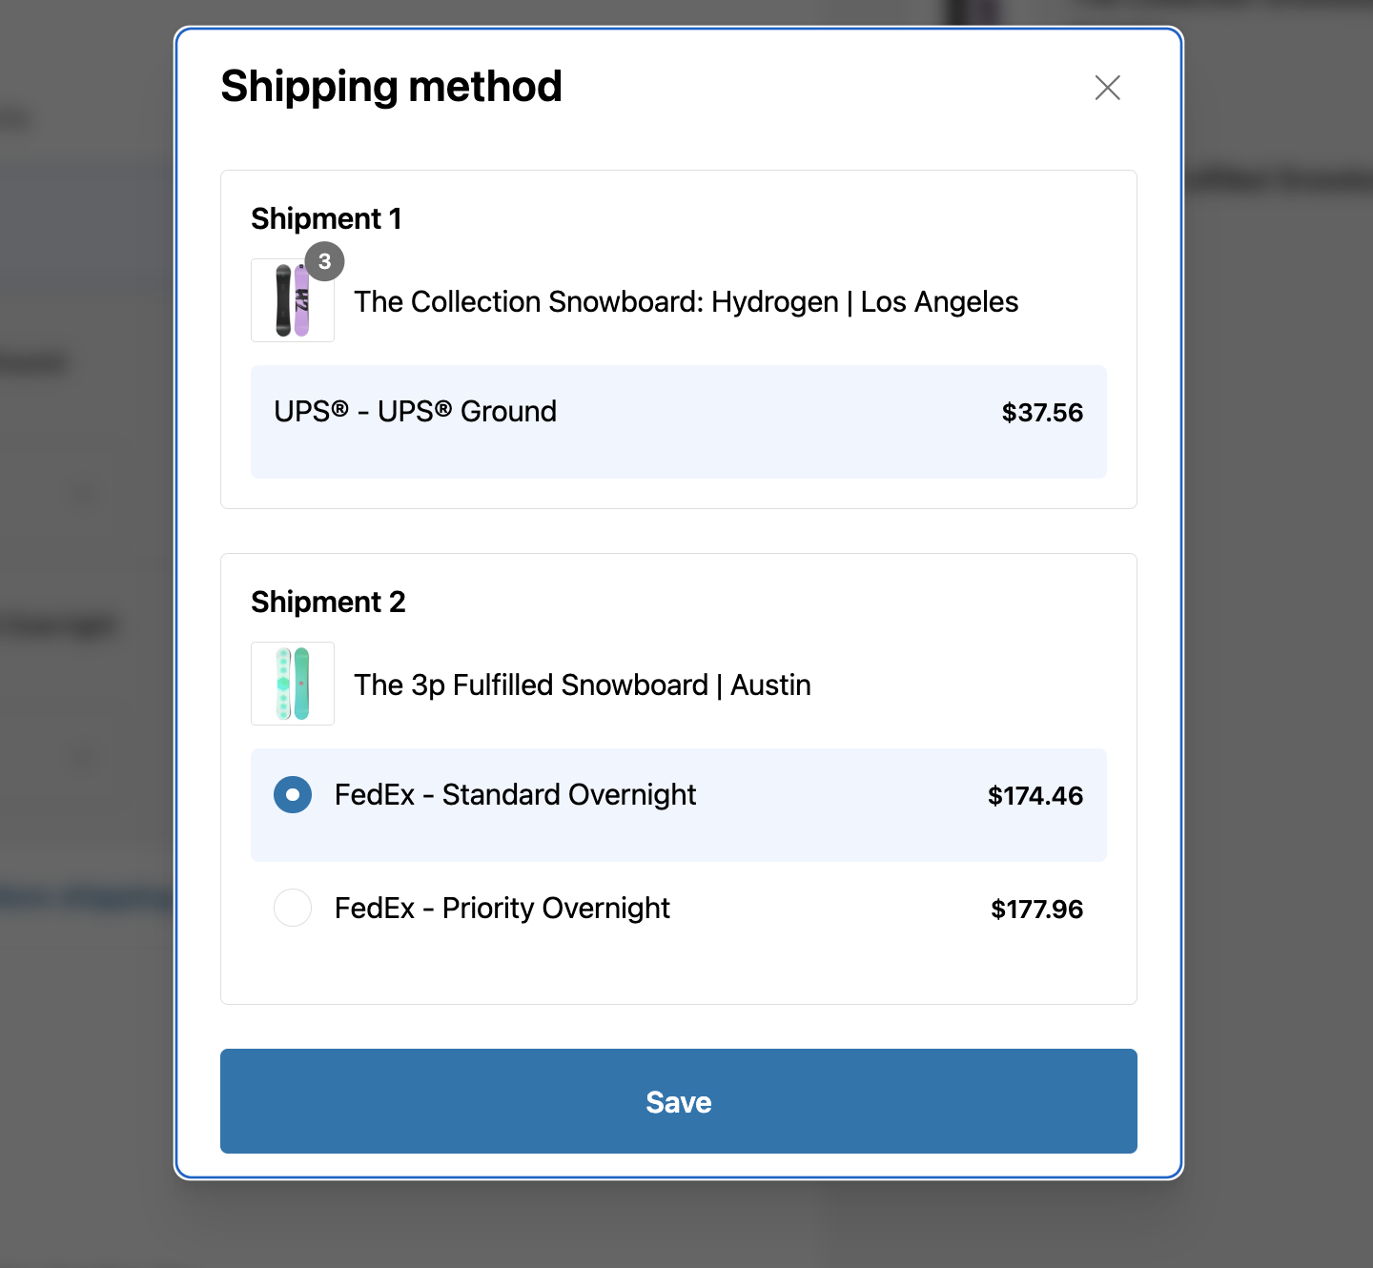Click the quantity badge showing 3
1373x1268 pixels.
[324, 261]
